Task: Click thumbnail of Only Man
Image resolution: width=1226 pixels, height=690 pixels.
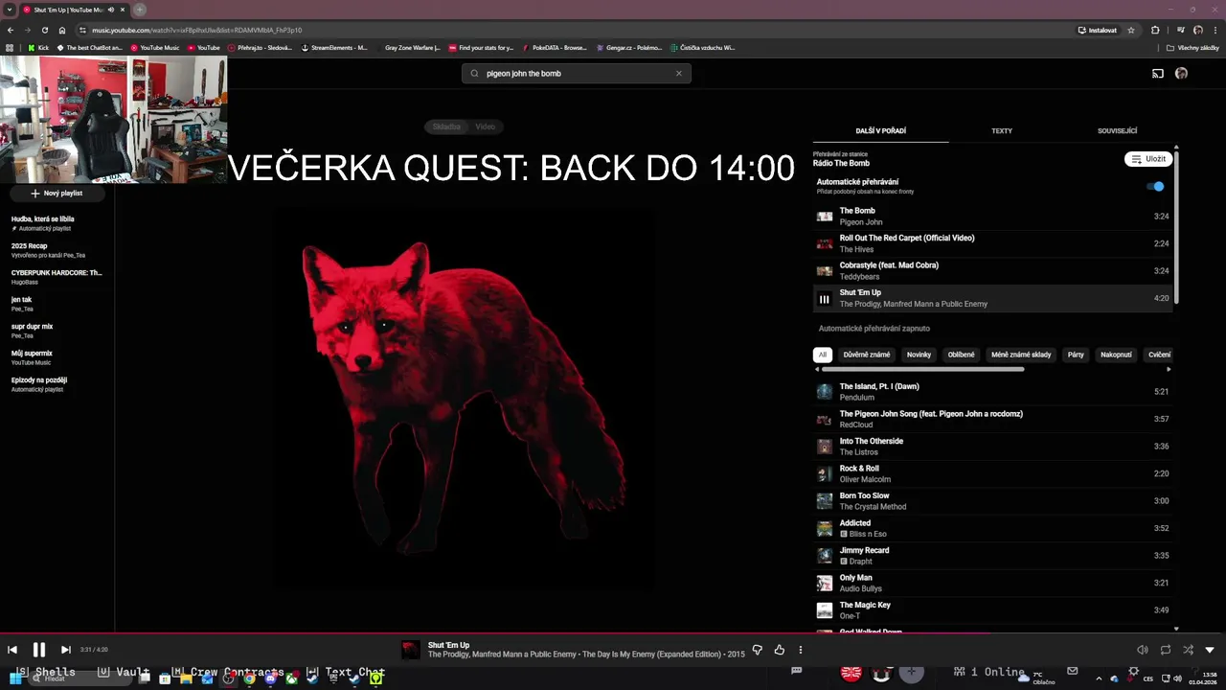Action: 824,583
